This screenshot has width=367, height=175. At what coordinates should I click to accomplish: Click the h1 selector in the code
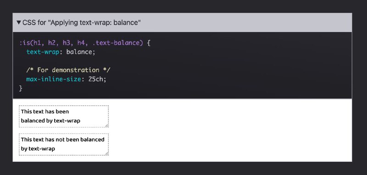click(37, 43)
